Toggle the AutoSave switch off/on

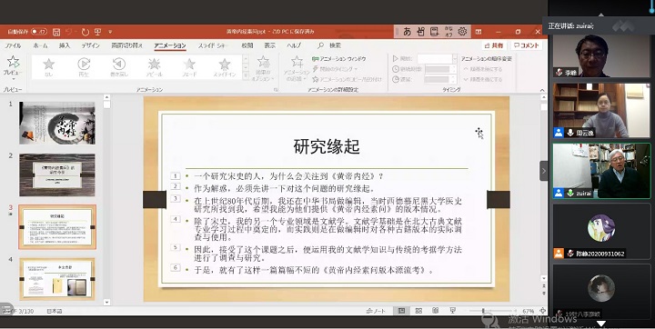coord(39,32)
